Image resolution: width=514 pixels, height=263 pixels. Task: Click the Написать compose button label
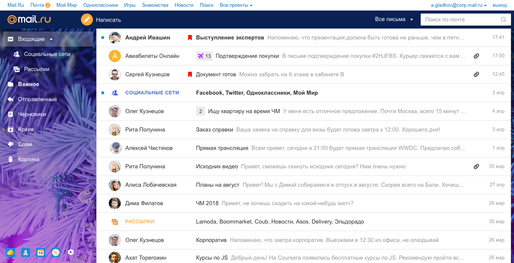coord(108,20)
